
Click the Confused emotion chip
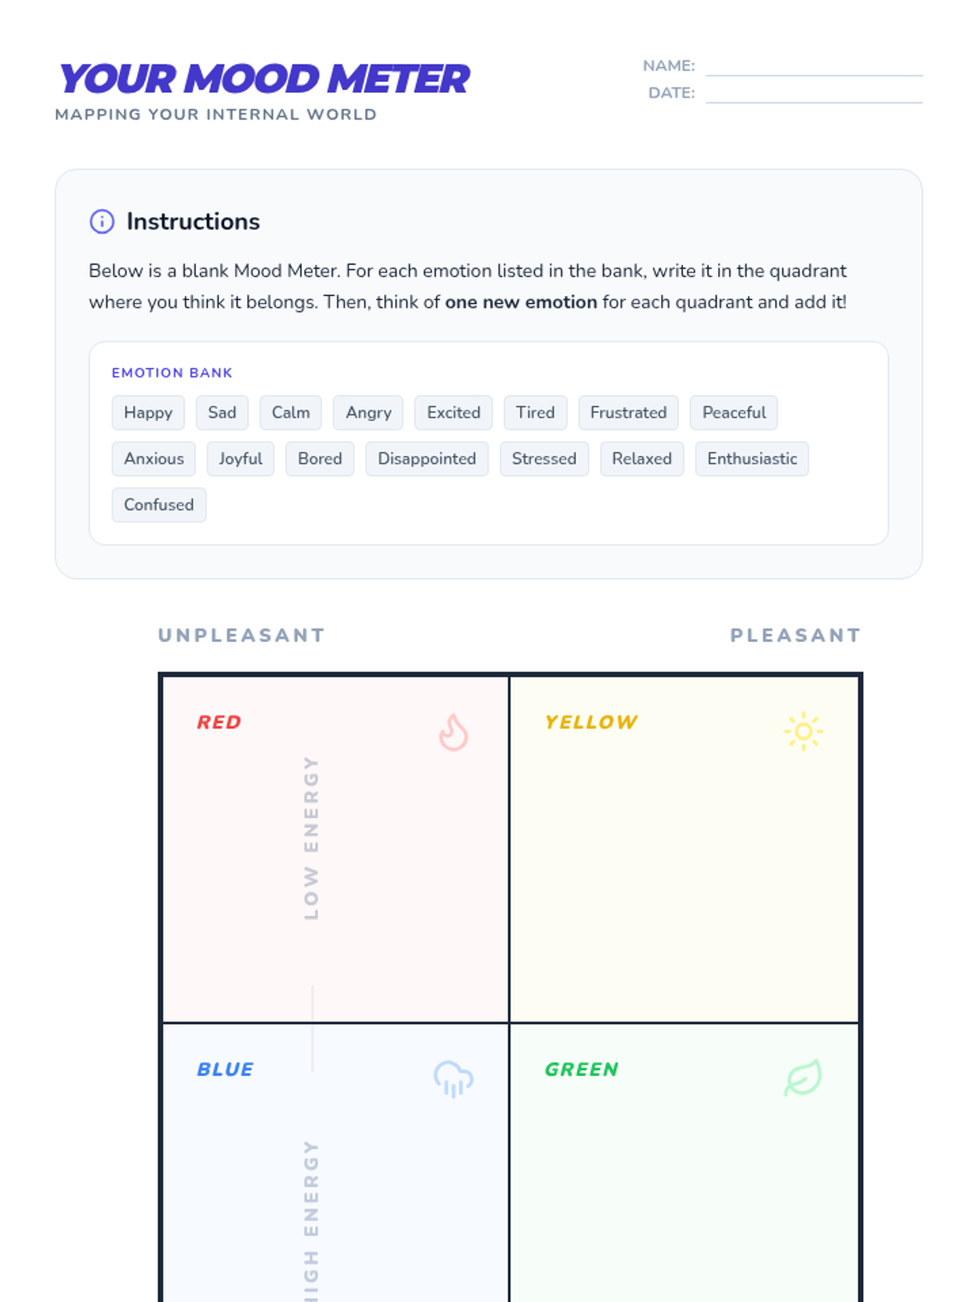(159, 505)
